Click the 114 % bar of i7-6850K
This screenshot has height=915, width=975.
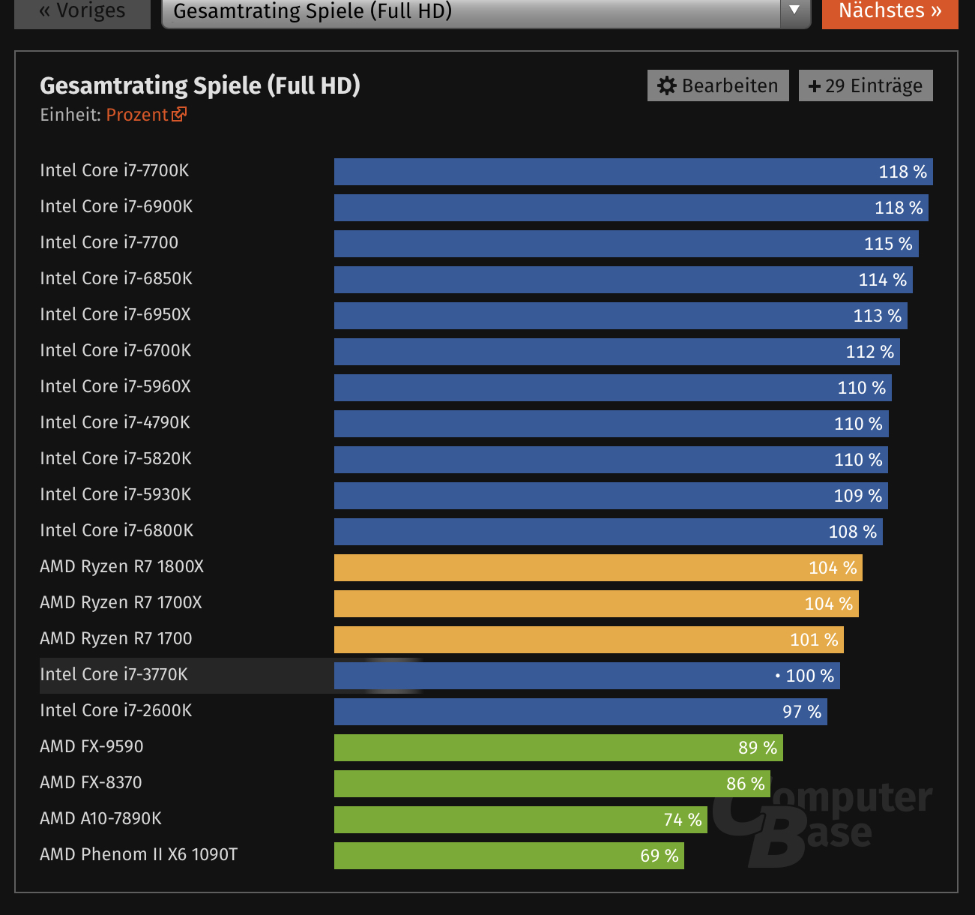pos(624,280)
